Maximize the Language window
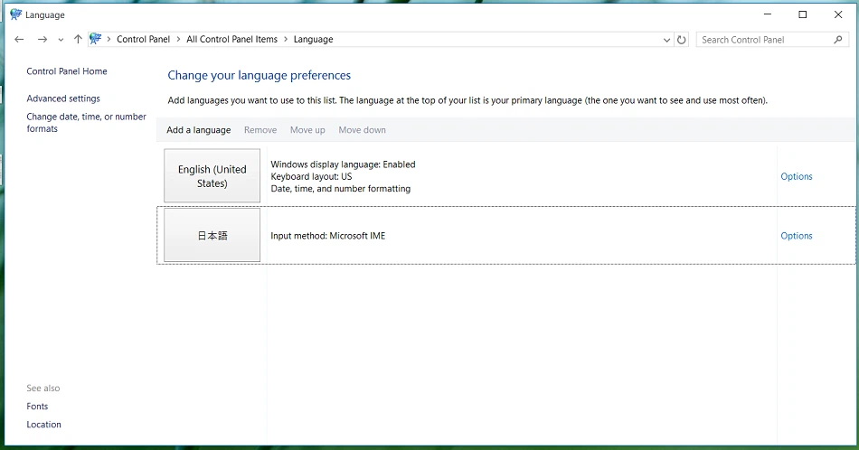 tap(802, 14)
